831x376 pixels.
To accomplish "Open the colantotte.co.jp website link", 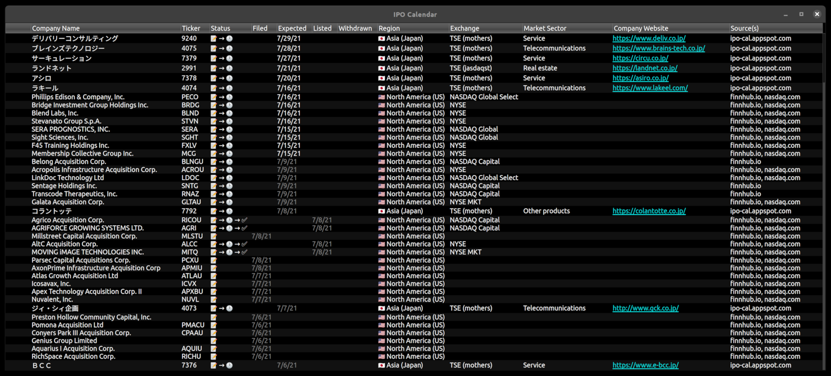I will pos(649,211).
